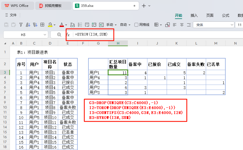This screenshot has height=150, width=243.
Task: Open the 找稻壳模板 tab
Action: coord(53,6)
